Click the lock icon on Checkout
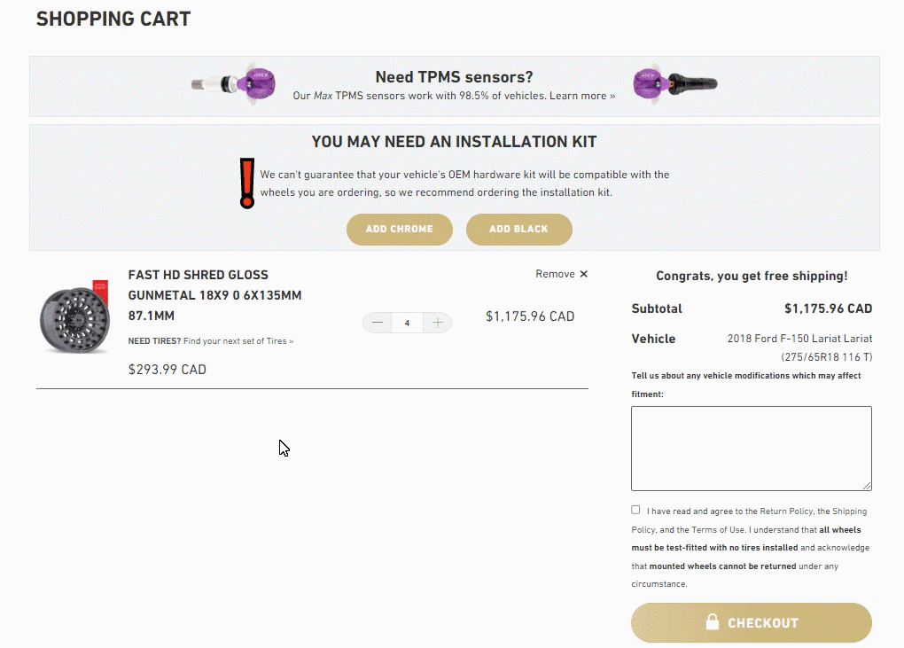Image resolution: width=904 pixels, height=648 pixels. [x=712, y=622]
